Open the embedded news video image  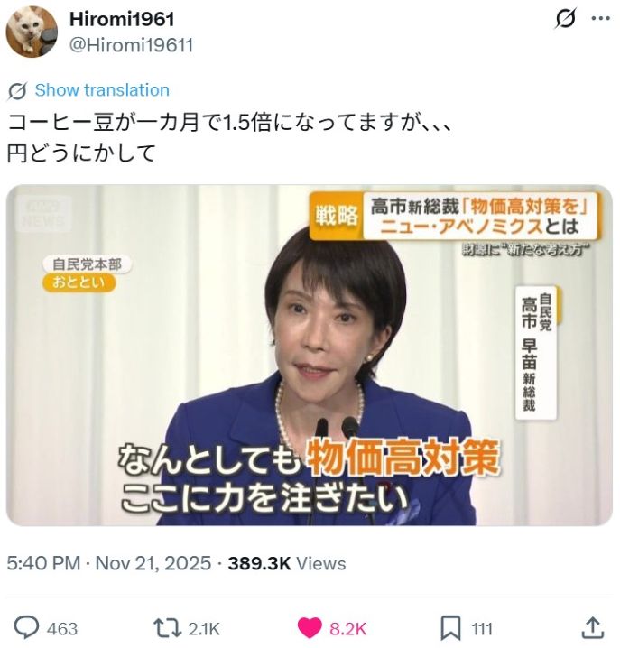(310, 356)
